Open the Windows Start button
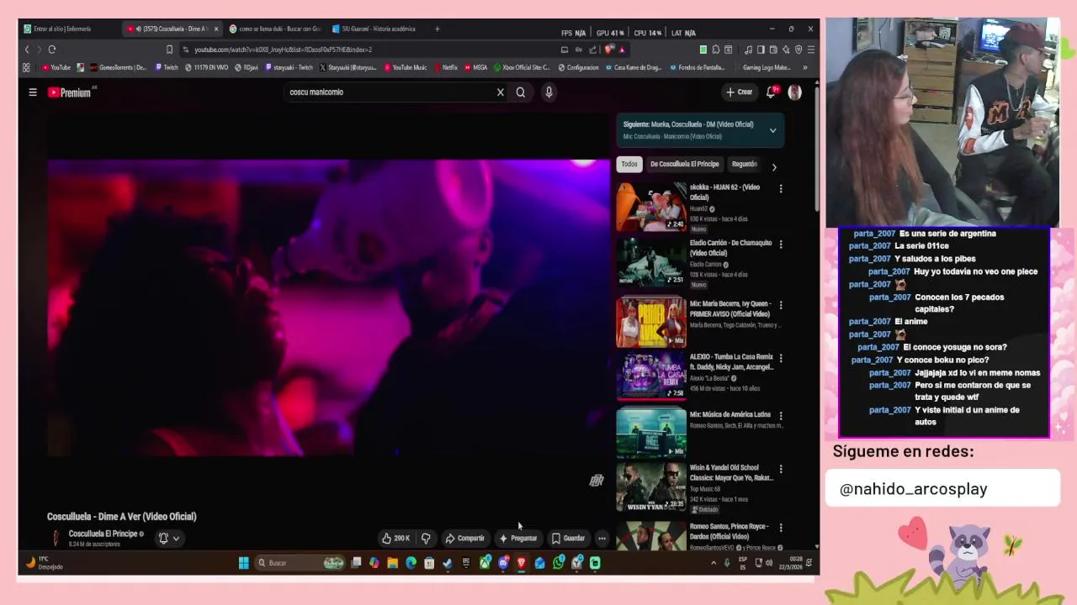 click(244, 563)
